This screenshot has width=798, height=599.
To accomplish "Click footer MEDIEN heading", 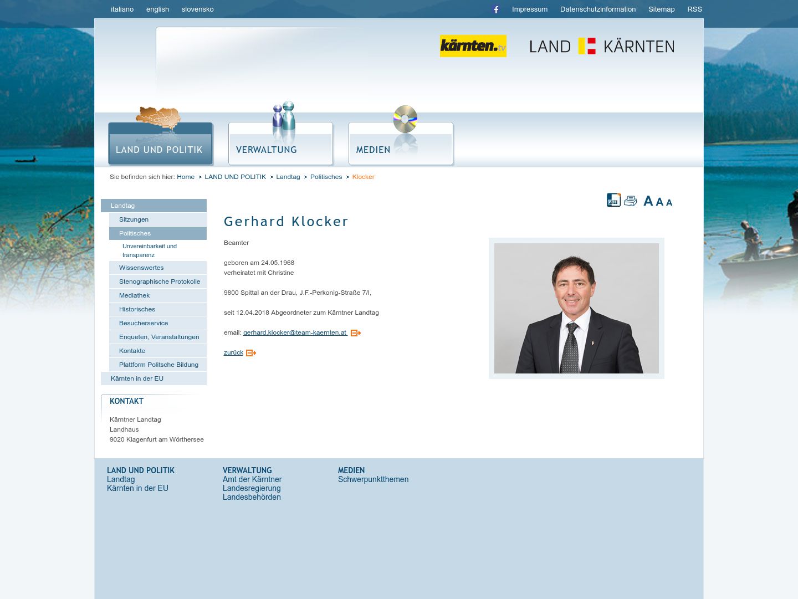I will click(351, 470).
